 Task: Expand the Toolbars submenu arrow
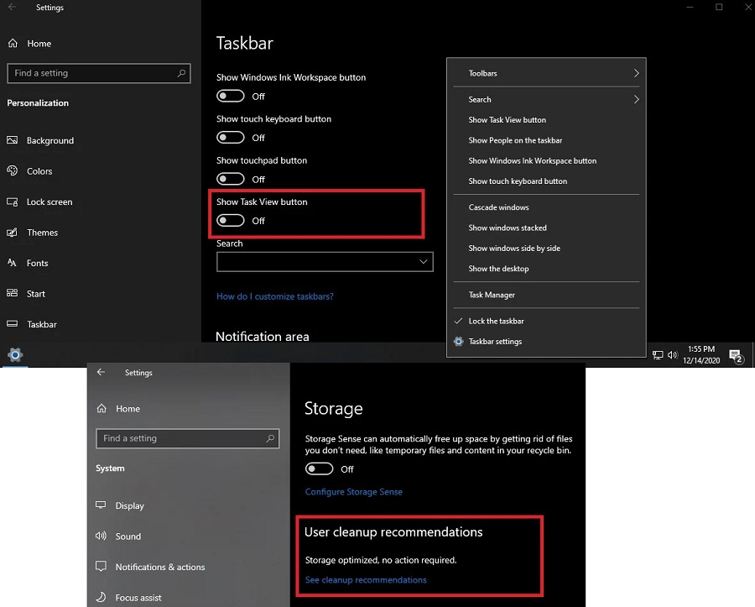pyautogui.click(x=636, y=73)
